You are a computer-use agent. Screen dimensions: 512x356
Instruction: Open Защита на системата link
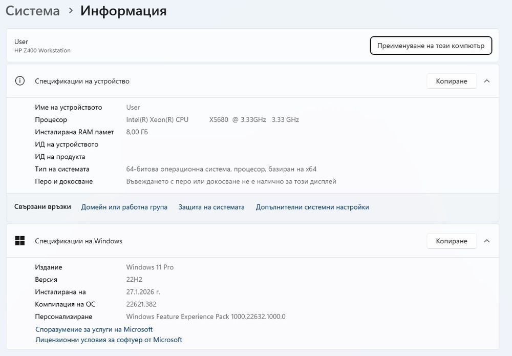click(211, 207)
